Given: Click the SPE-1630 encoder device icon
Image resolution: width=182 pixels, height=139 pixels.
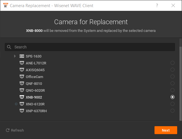Looking at the screenshot, I should tap(22, 56).
